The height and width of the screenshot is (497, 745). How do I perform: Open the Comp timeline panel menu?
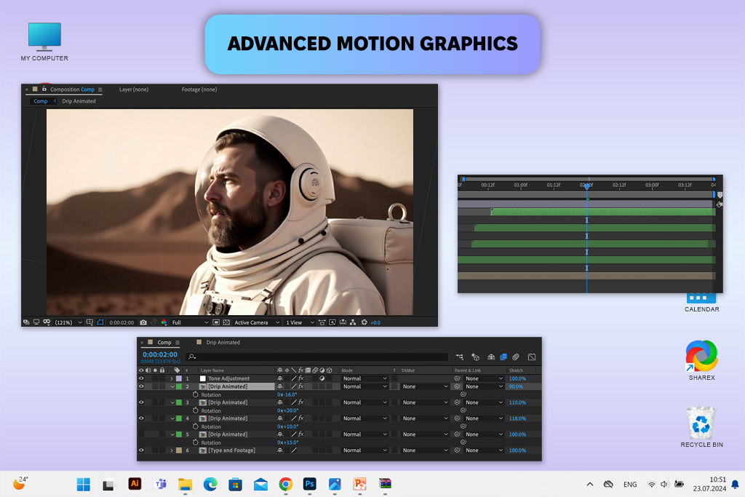(x=178, y=343)
